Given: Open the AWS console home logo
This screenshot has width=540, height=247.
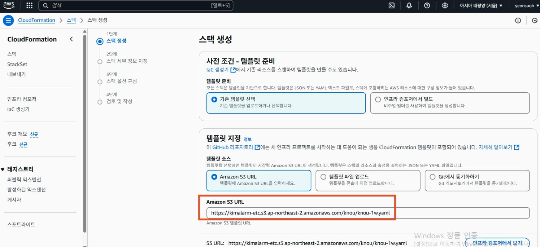Looking at the screenshot, I should (x=9, y=5).
